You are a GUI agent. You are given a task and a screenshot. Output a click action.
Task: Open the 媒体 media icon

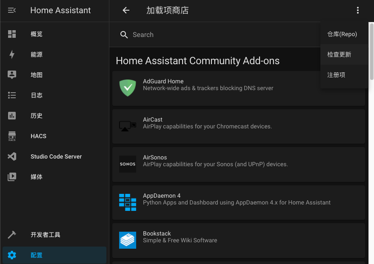[11, 176]
